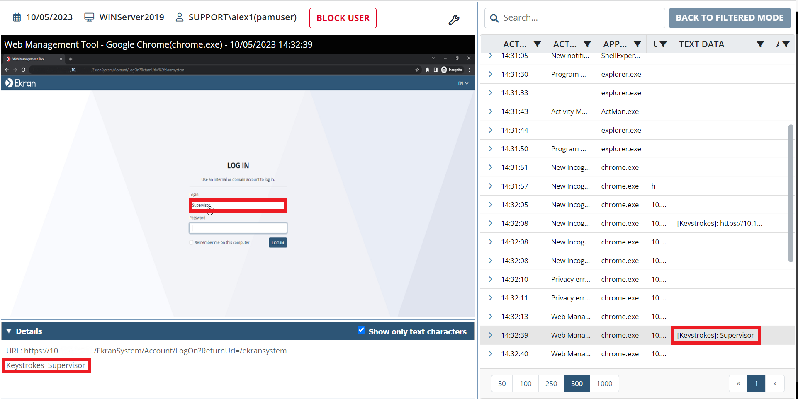Toggle Remember me on this computer checkbox
The width and height of the screenshot is (798, 399).
191,242
